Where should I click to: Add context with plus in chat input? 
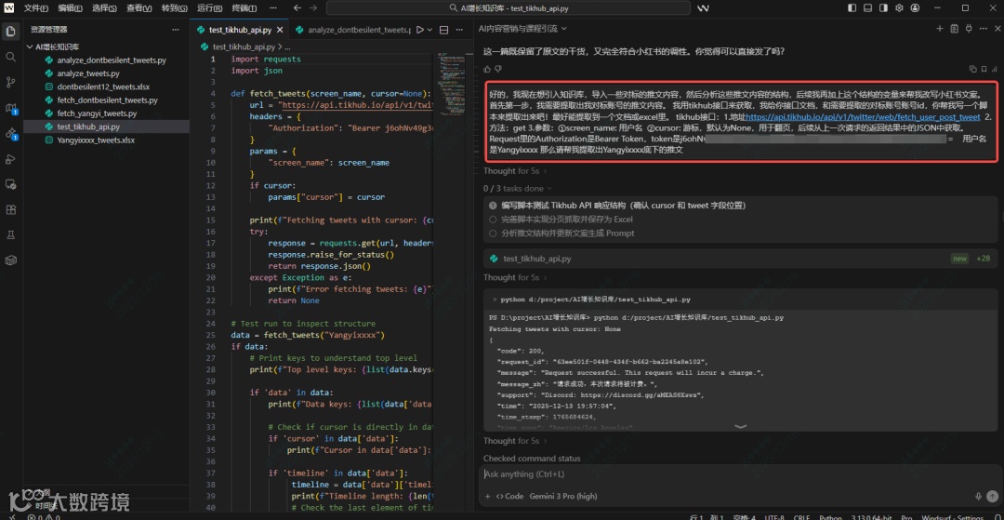pos(487,497)
